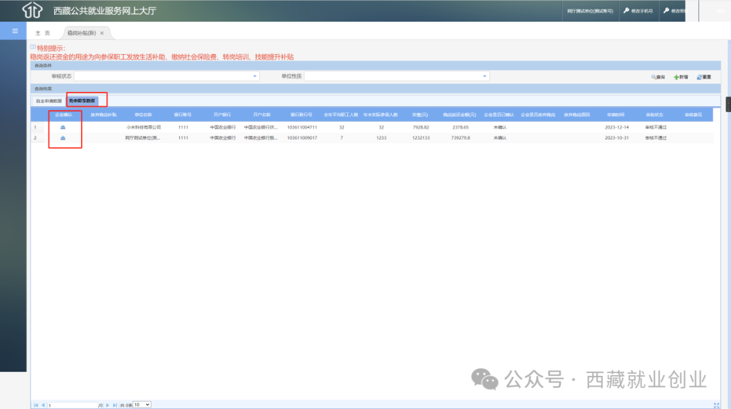This screenshot has width=731, height=409.
Task: Switch to 自主申请数据 tab
Action: tap(49, 101)
